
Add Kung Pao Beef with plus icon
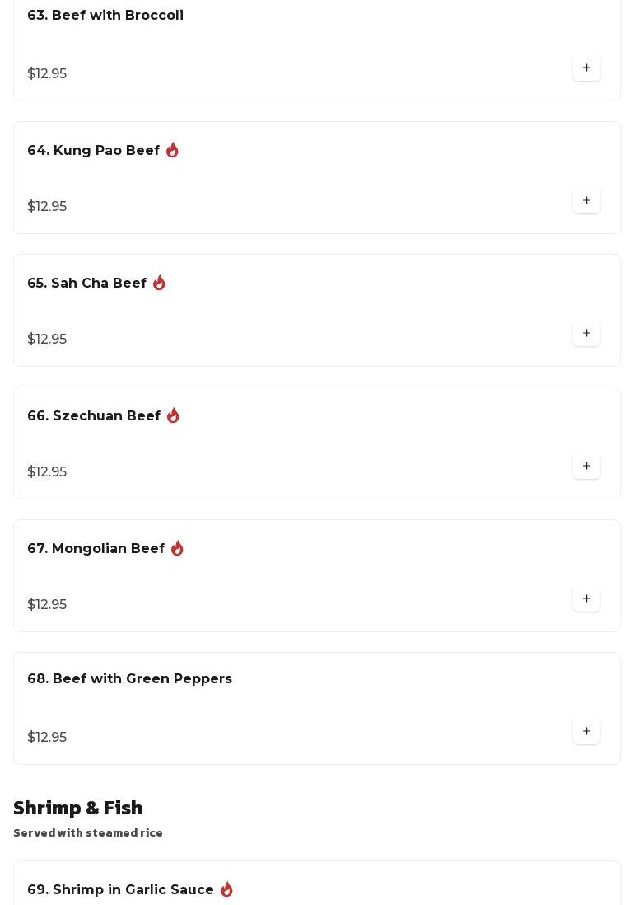point(586,201)
